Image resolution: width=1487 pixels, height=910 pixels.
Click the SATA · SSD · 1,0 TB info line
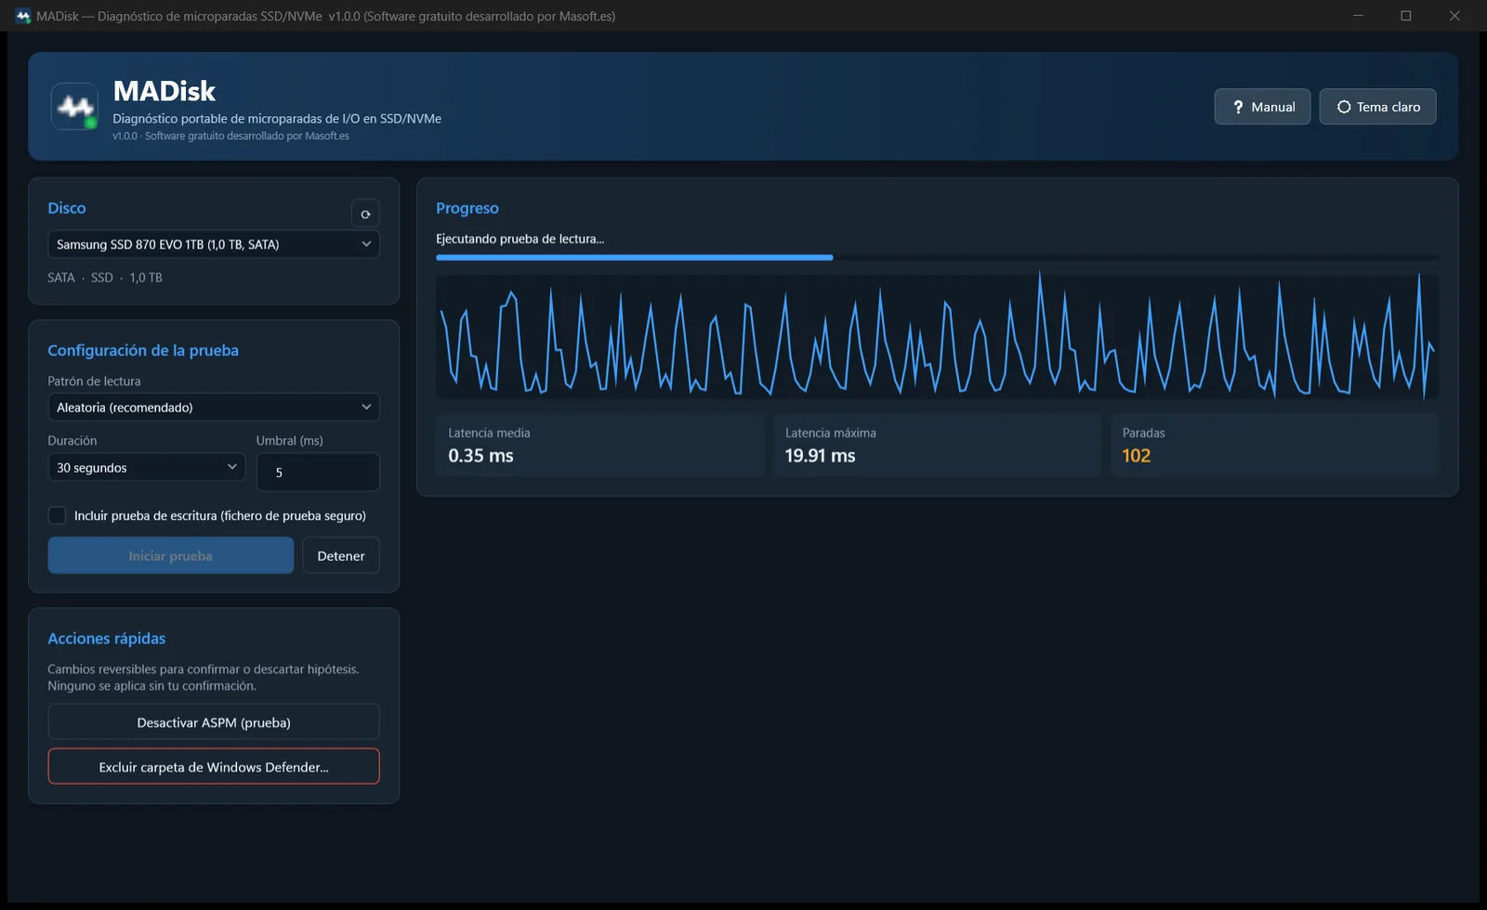105,278
